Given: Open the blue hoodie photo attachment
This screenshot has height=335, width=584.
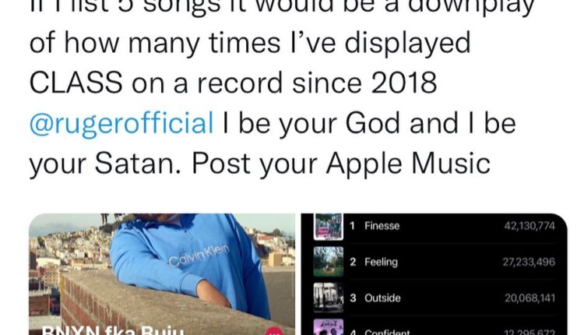Looking at the screenshot, I should pos(162,274).
